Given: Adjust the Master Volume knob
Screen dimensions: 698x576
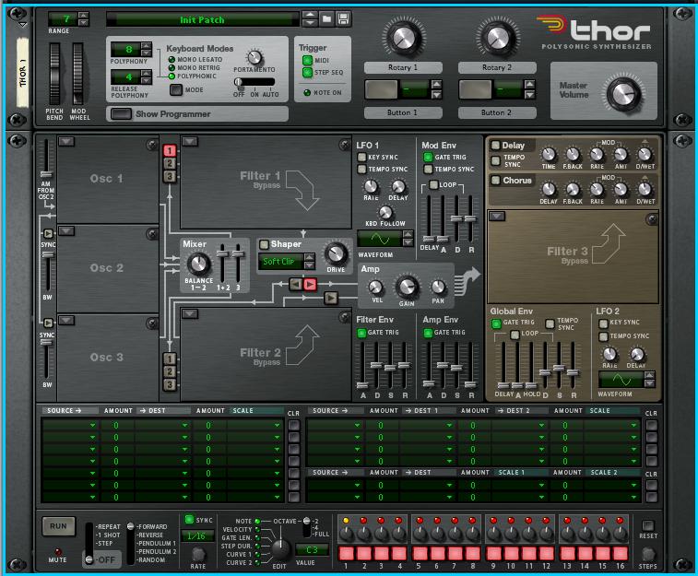Looking at the screenshot, I should pyautogui.click(x=624, y=94).
